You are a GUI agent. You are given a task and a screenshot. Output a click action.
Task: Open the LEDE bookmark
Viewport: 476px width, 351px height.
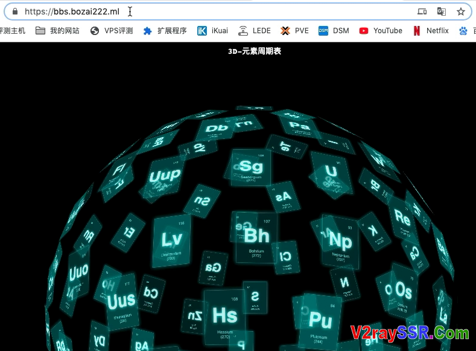(x=255, y=31)
